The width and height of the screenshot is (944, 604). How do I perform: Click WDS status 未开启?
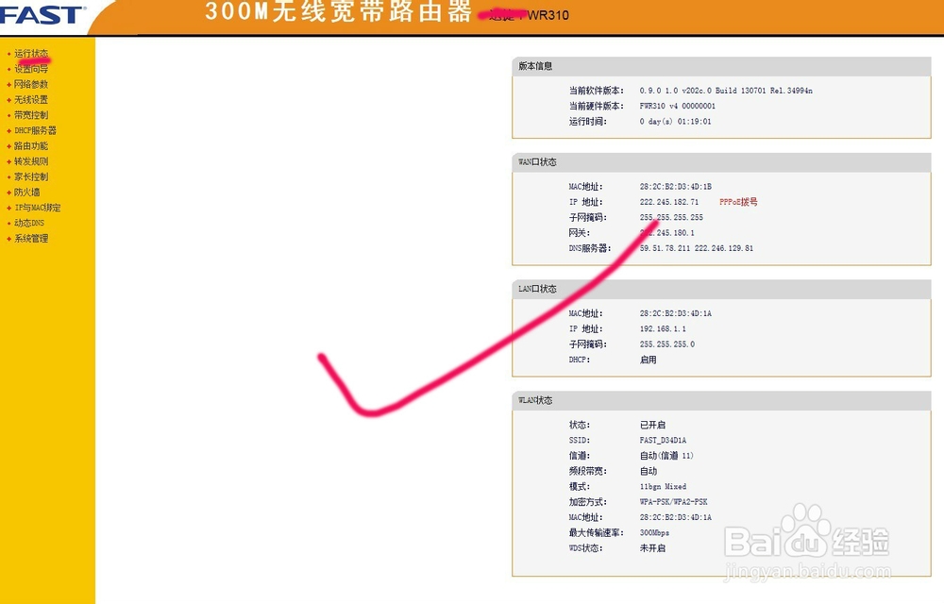click(x=652, y=548)
